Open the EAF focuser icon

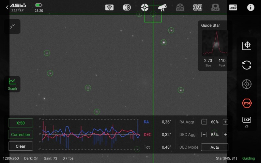(198, 7)
